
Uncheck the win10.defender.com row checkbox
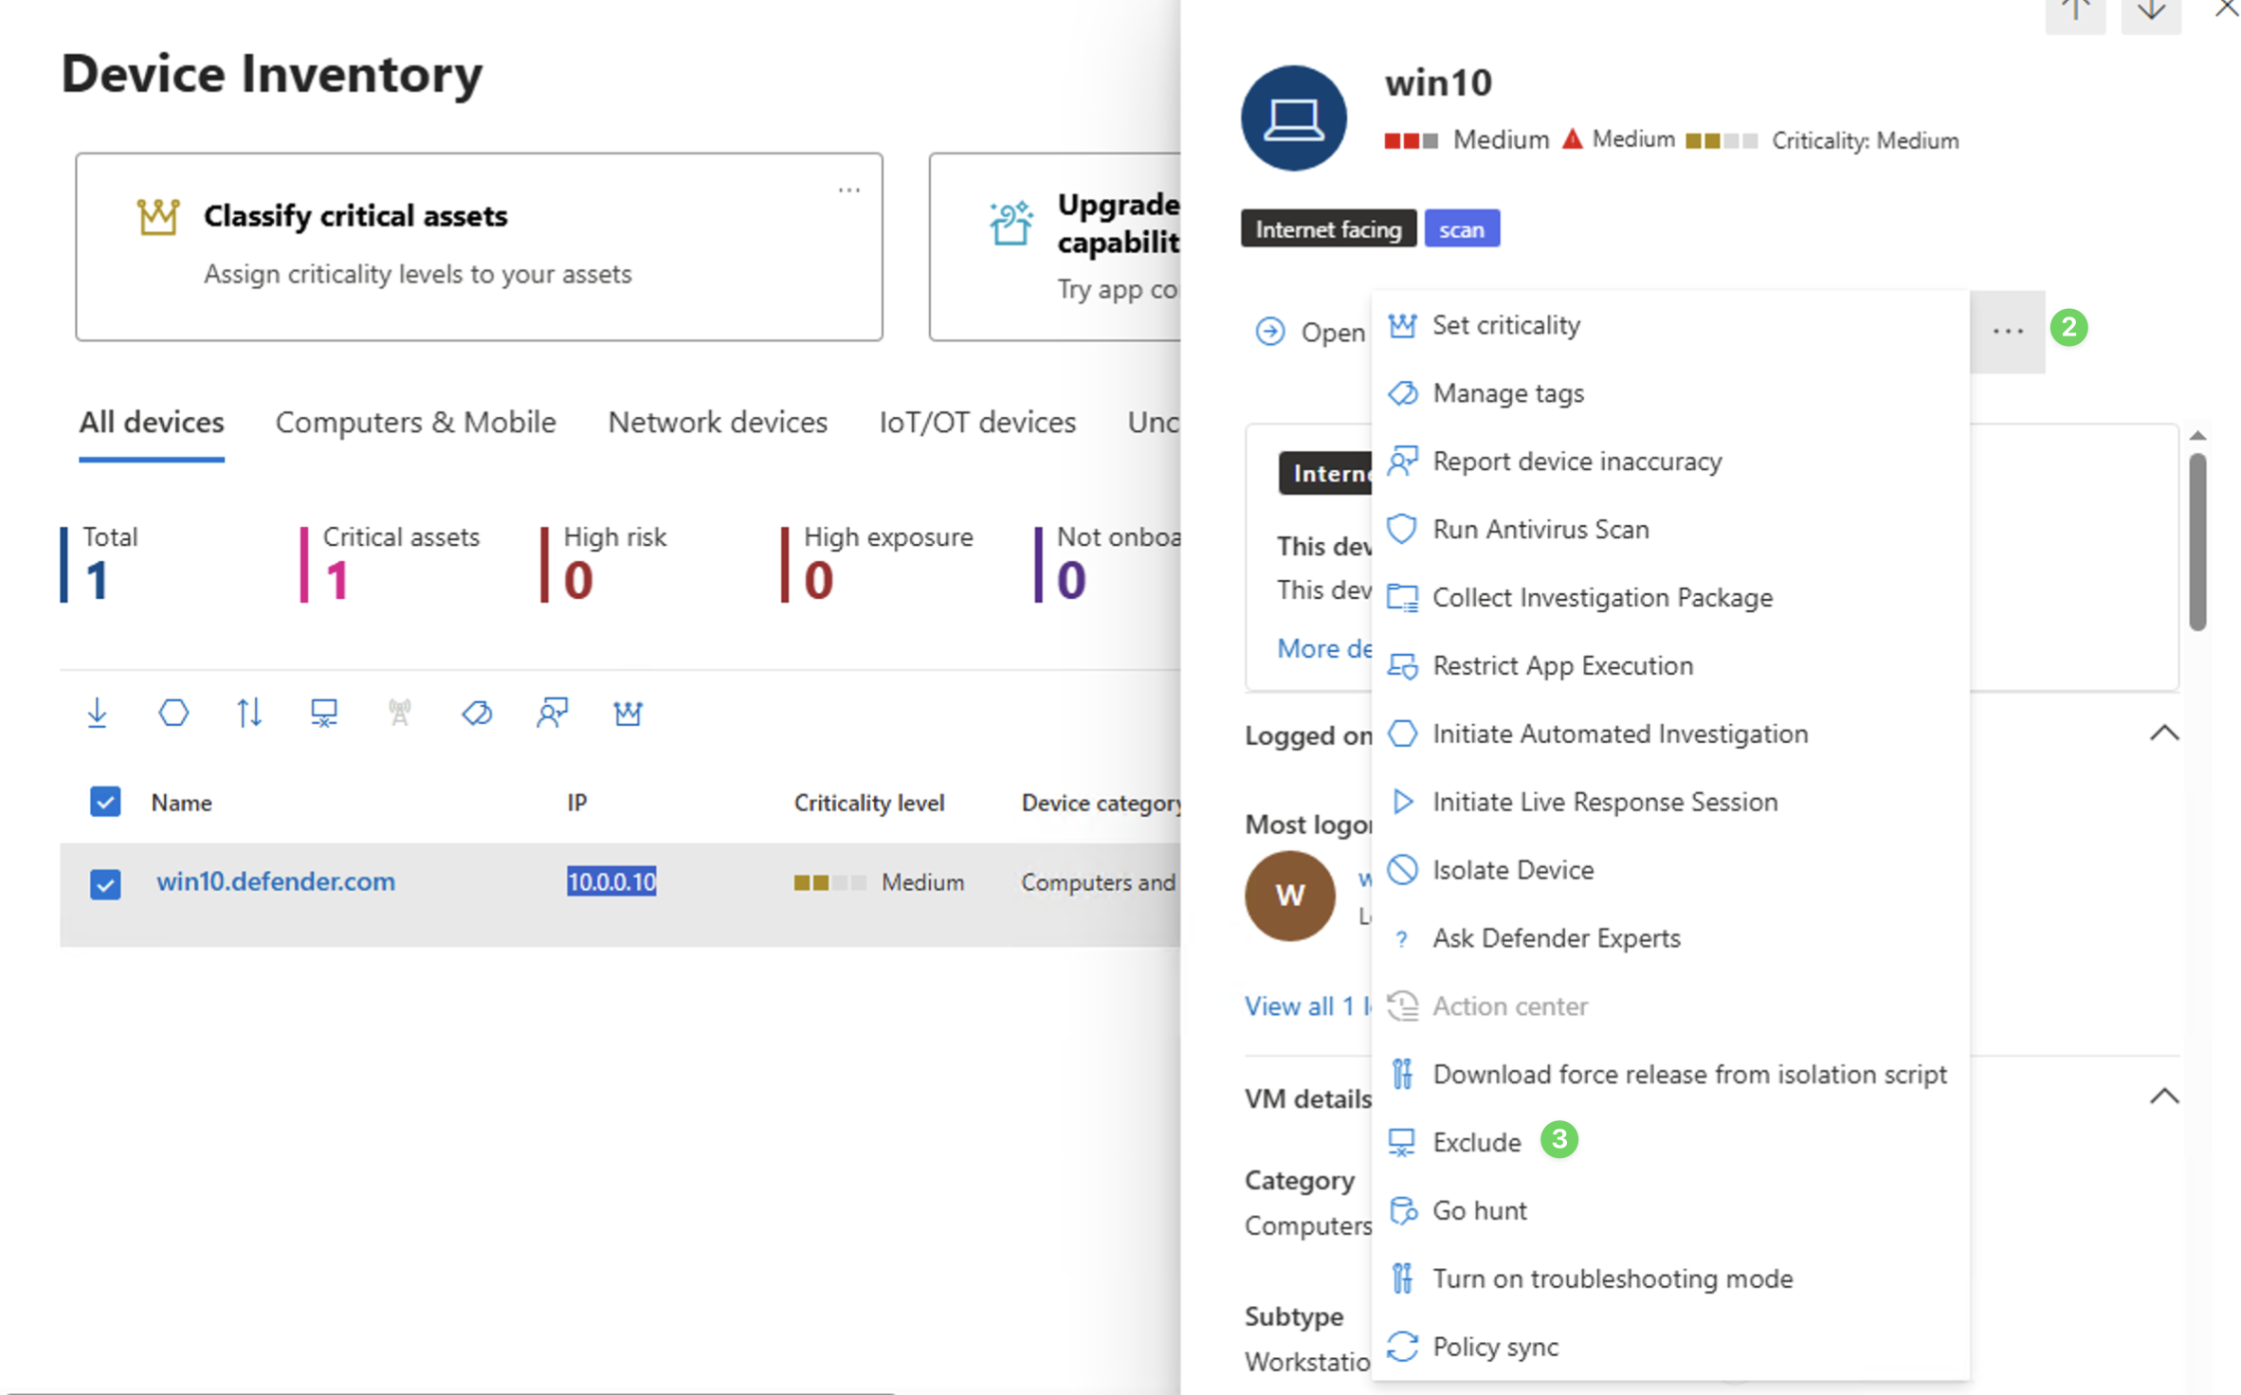[x=105, y=883]
